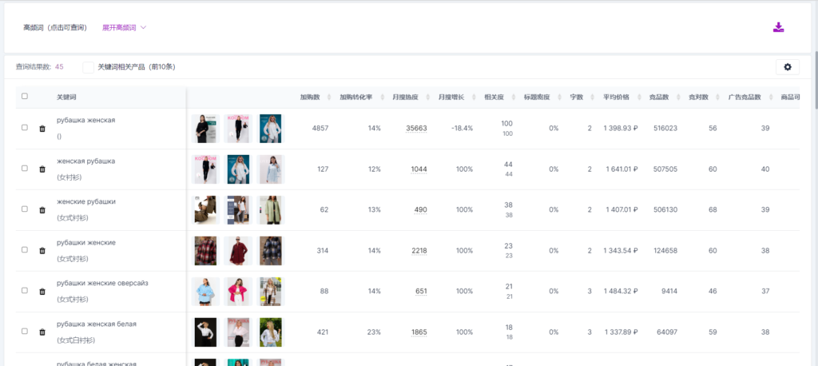Expand the 展开高频词 dropdown
Viewport: 818px width, 366px height.
(124, 27)
